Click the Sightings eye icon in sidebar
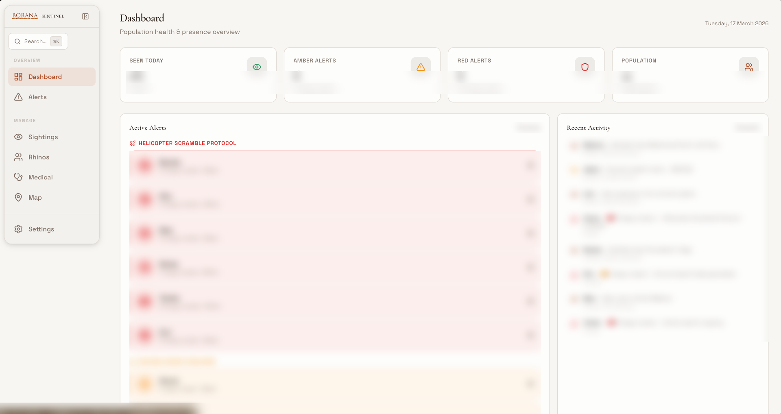Screen dimensions: 781x414 coord(18,137)
